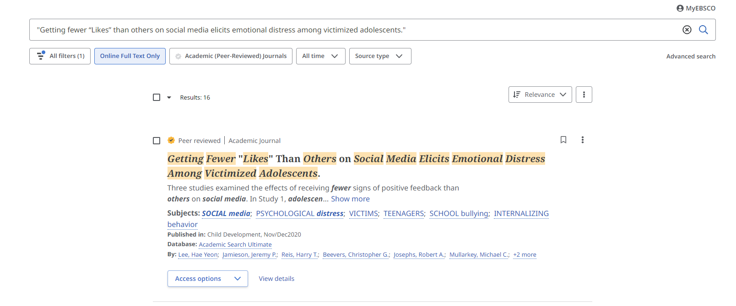
Task: Open the Relevance sort dropdown
Action: [x=540, y=95]
